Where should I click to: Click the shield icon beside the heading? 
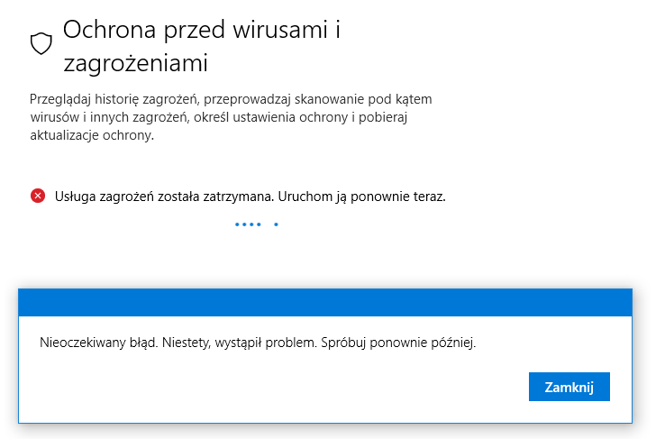[41, 42]
